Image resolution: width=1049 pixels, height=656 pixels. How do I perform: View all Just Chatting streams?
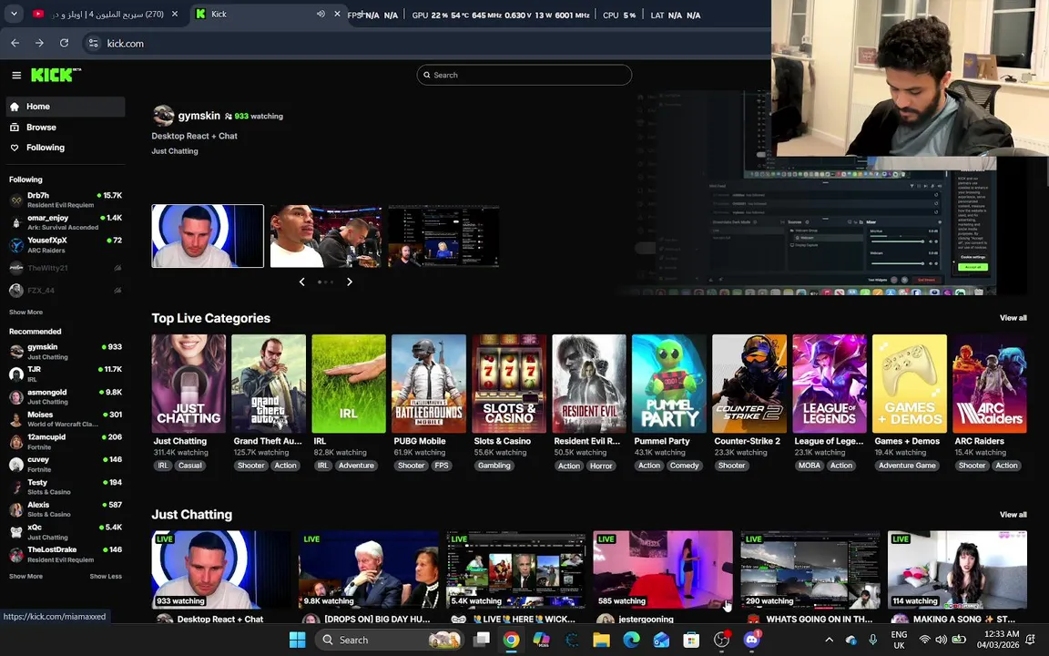point(1013,515)
